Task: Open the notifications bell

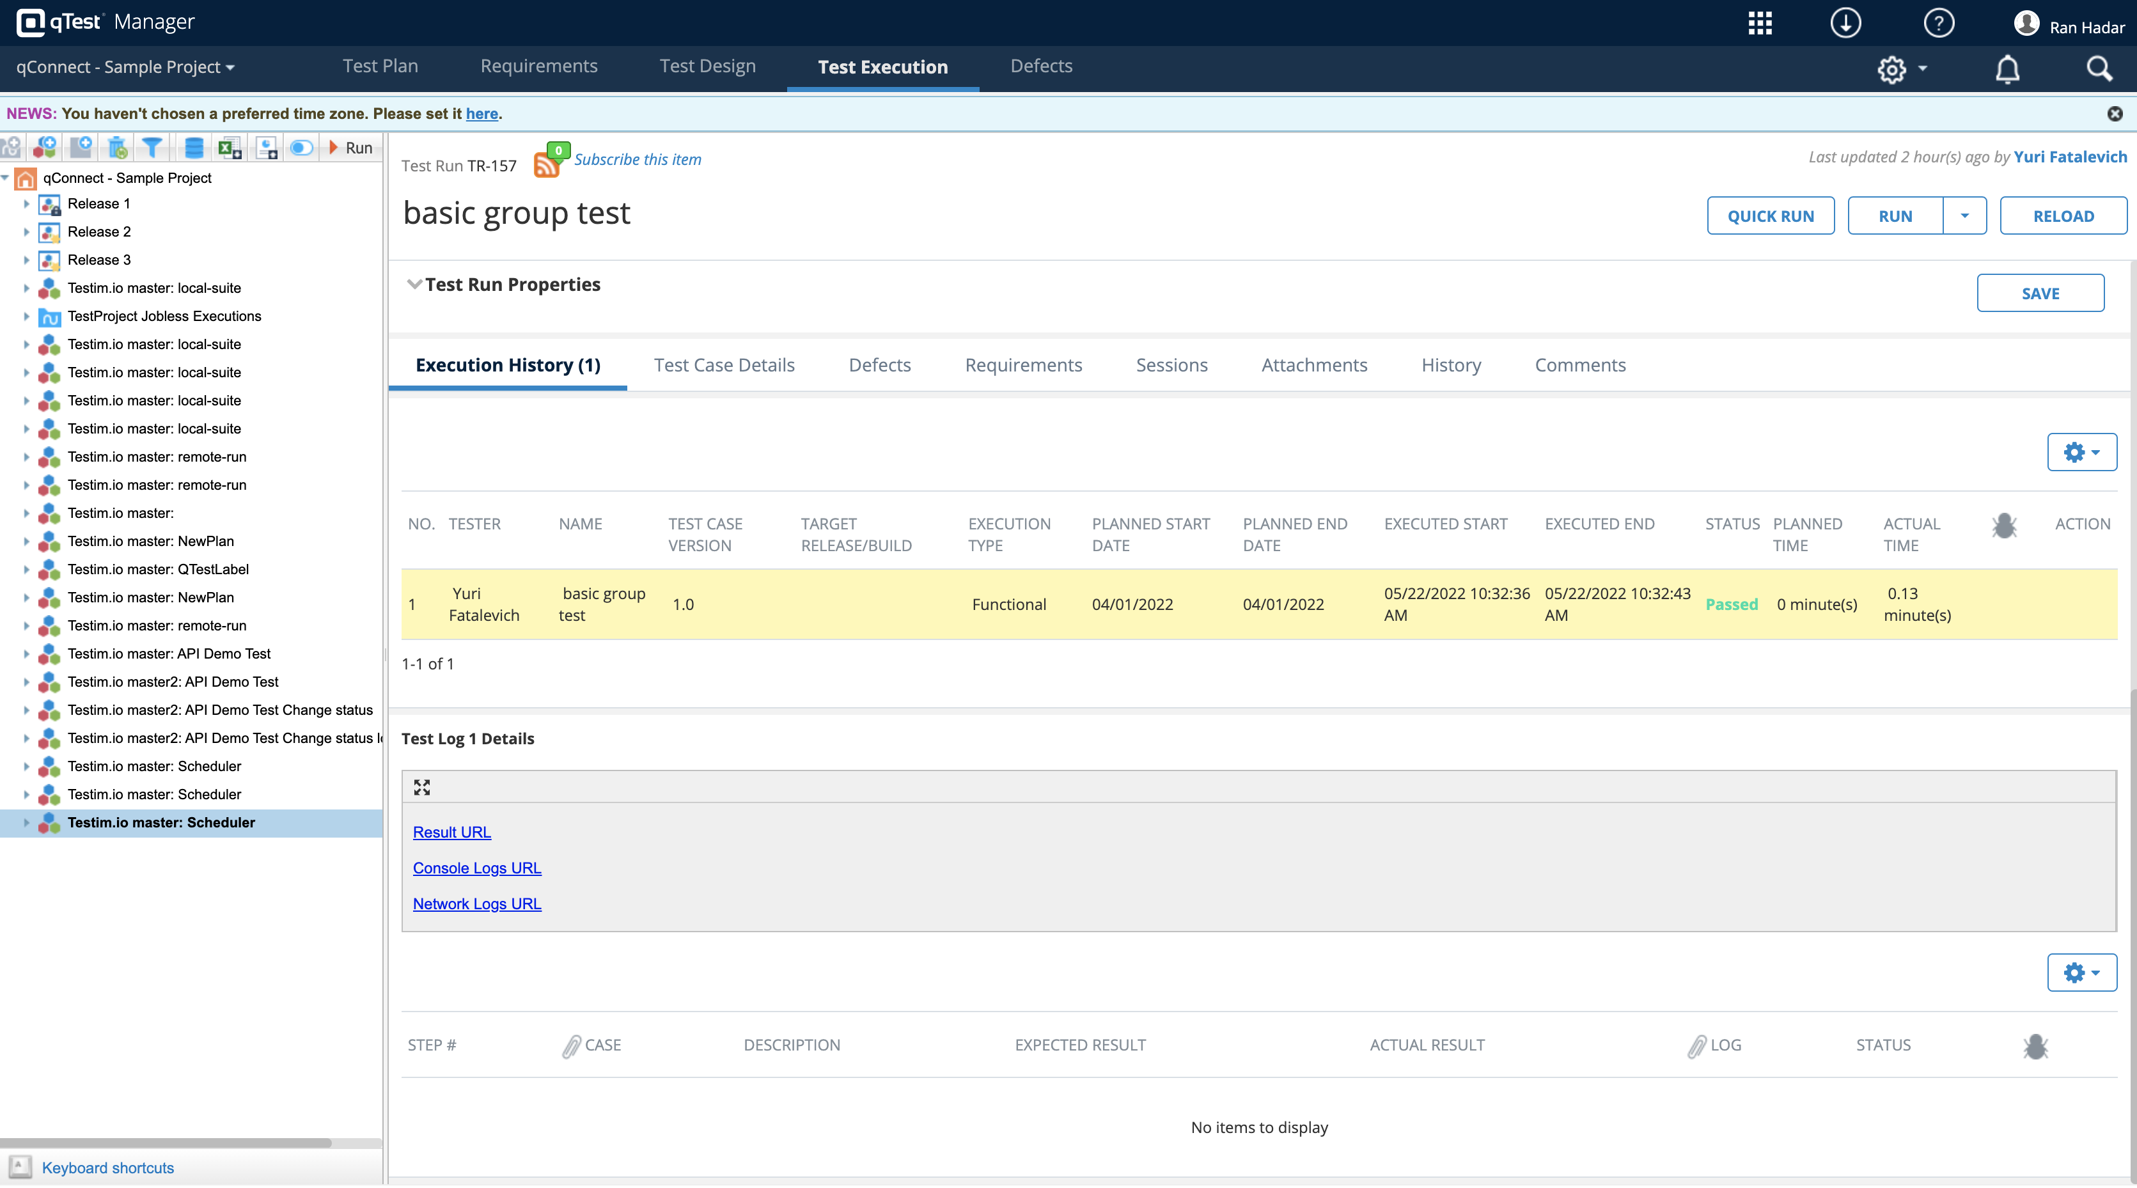Action: [x=2007, y=69]
